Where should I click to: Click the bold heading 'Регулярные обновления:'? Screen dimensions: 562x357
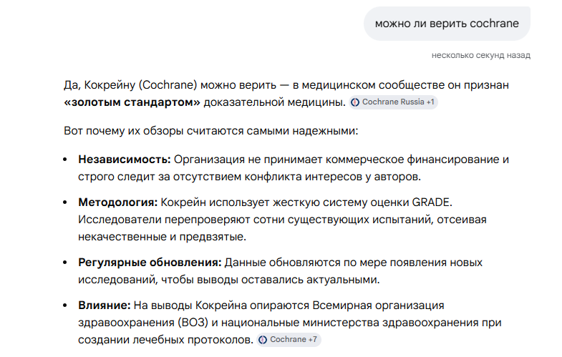tap(150, 263)
